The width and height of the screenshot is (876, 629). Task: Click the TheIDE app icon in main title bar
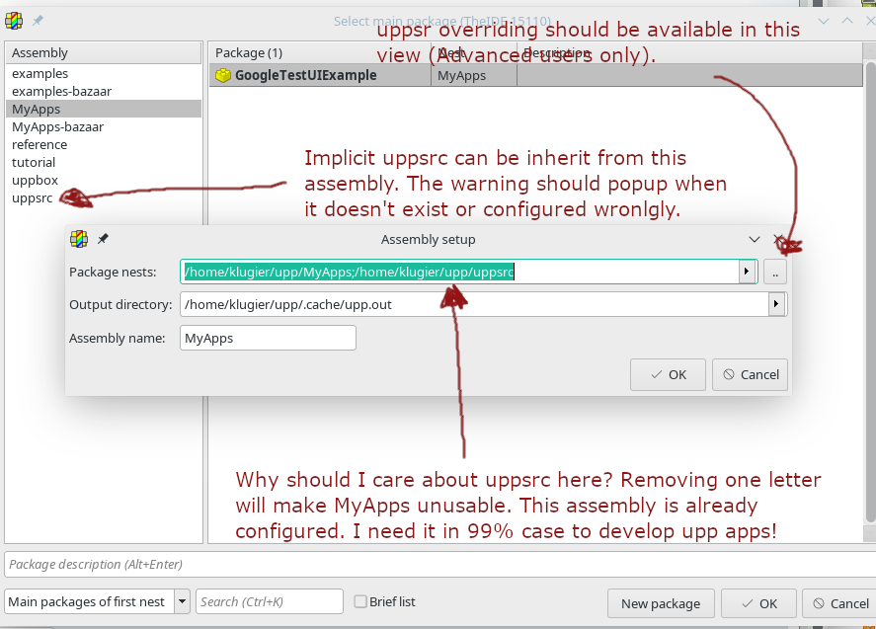pyautogui.click(x=14, y=21)
